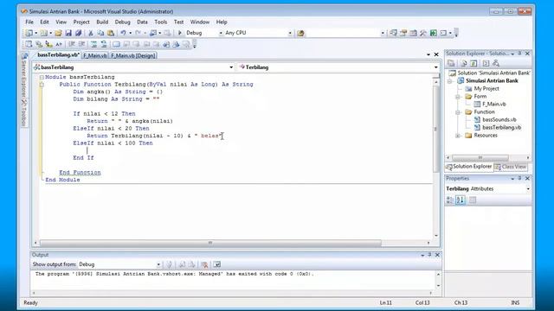This screenshot has height=311, width=554.
Task: Select bassTerbilang.vb in Solution Explorer
Action: click(x=501, y=128)
